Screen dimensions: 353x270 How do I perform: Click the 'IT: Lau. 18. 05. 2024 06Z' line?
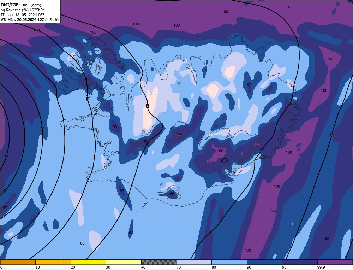[23, 15]
